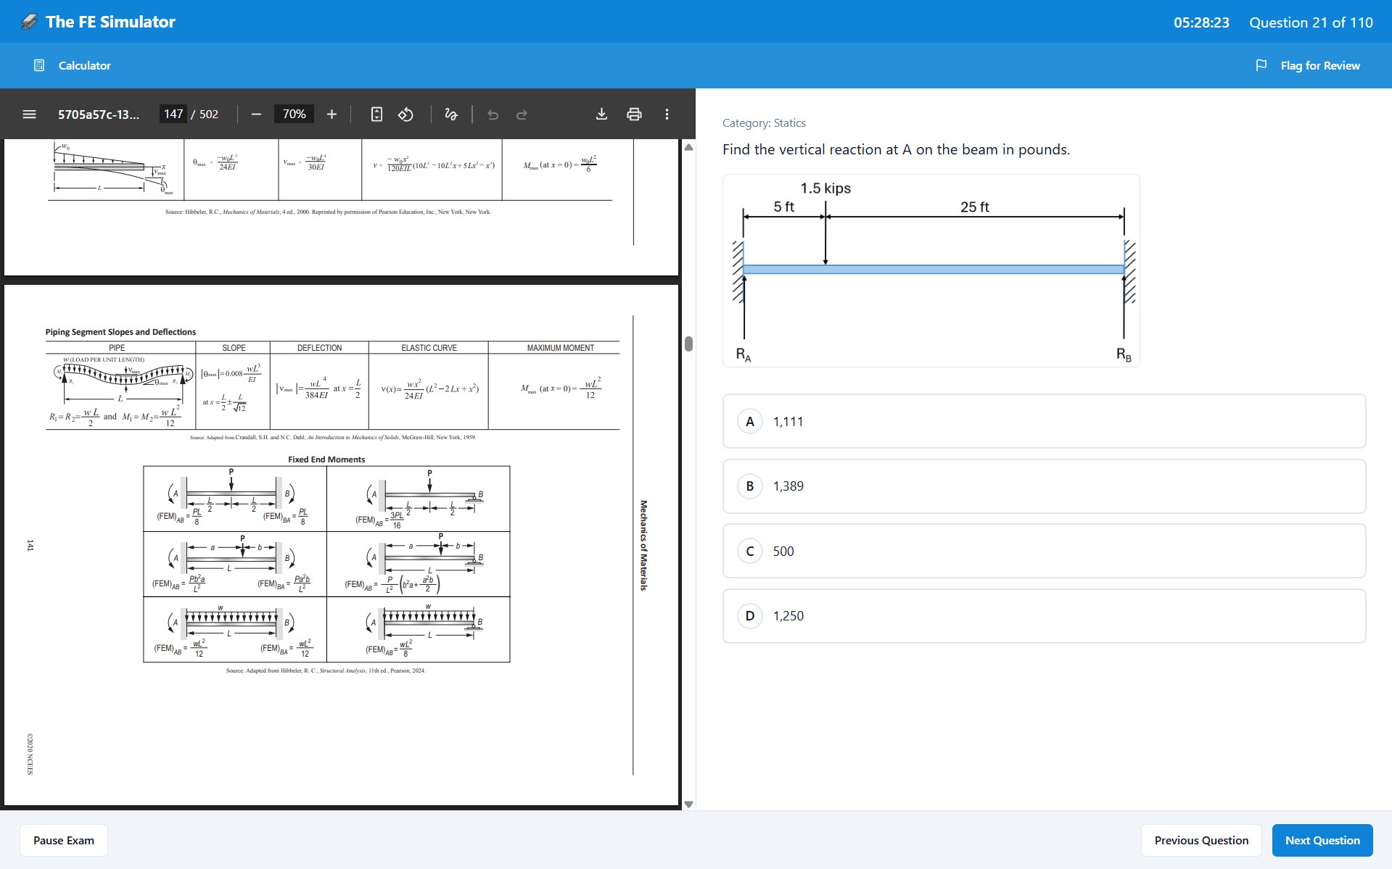Viewport: 1392px width, 869px height.
Task: Choose answer D: 1,250
Action: coord(1044,616)
